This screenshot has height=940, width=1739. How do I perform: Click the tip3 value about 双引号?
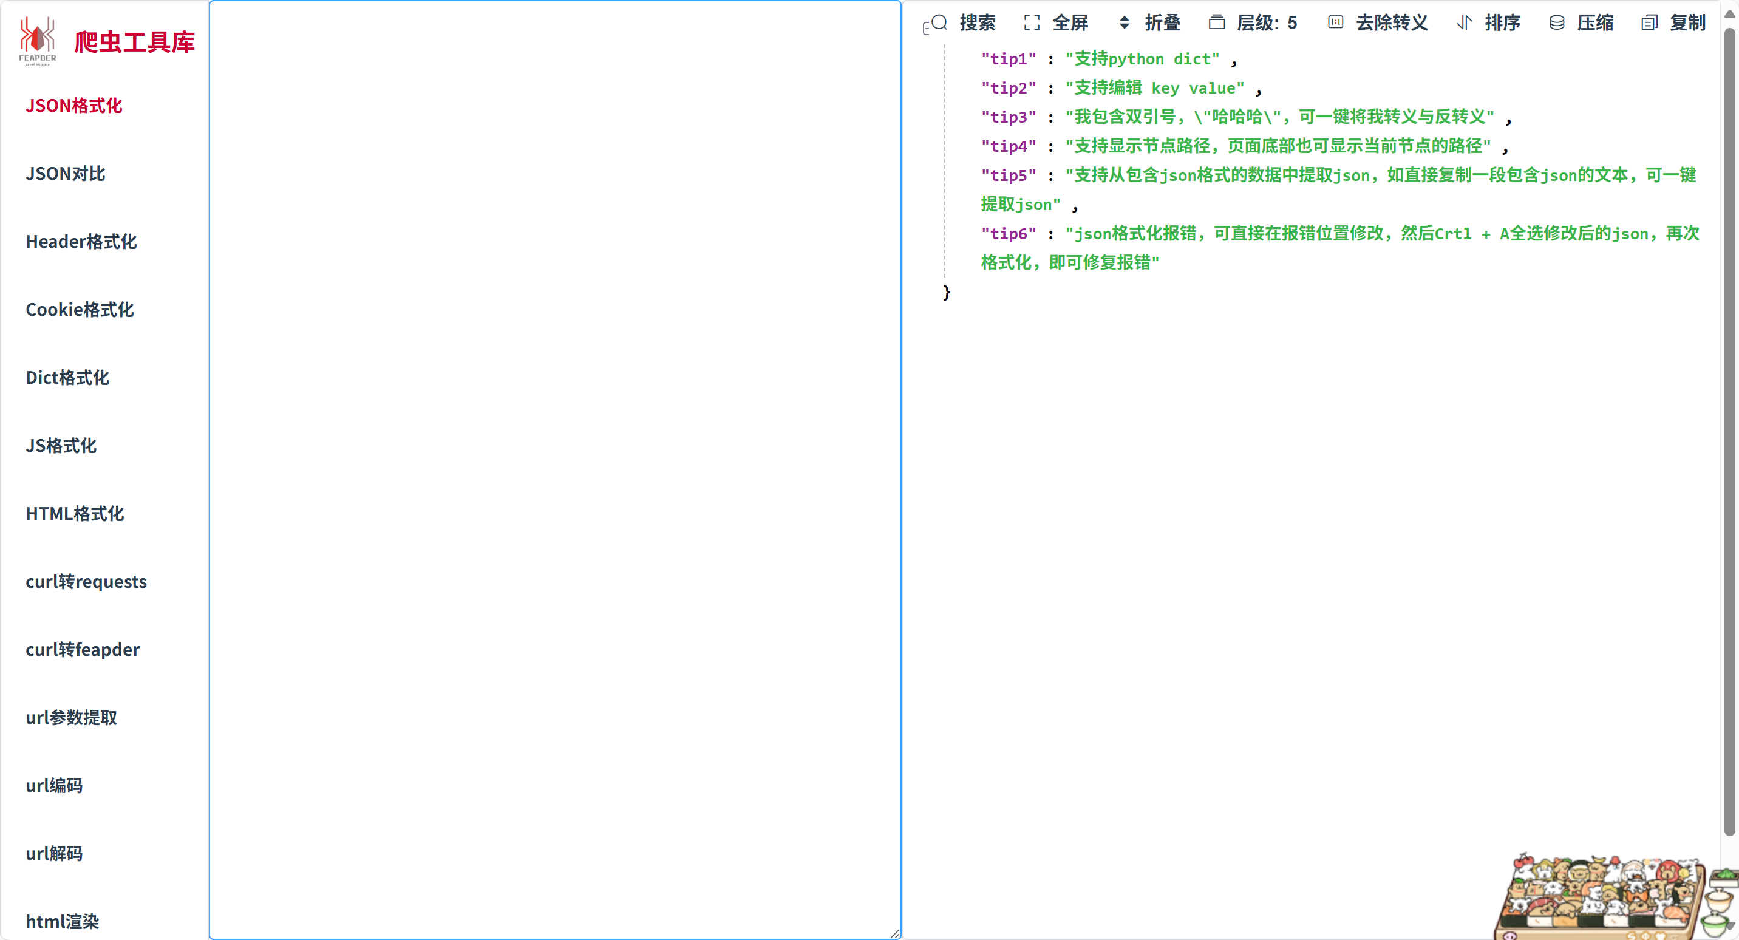click(x=1279, y=118)
